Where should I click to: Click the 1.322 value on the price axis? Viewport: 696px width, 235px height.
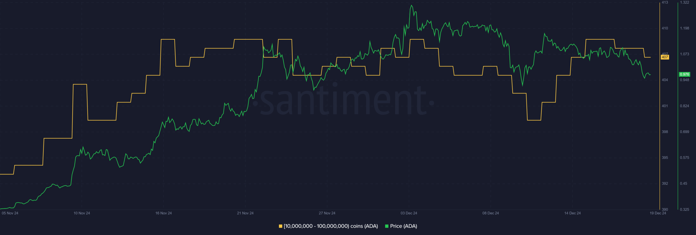pyautogui.click(x=684, y=2)
